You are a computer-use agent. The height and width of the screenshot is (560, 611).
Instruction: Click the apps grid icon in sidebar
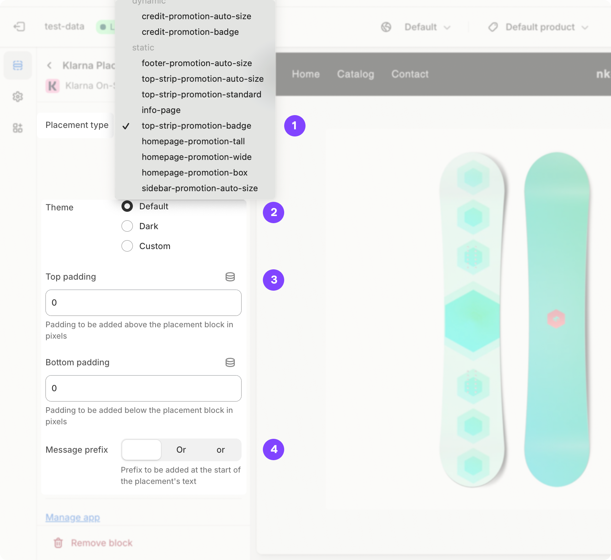pos(17,128)
